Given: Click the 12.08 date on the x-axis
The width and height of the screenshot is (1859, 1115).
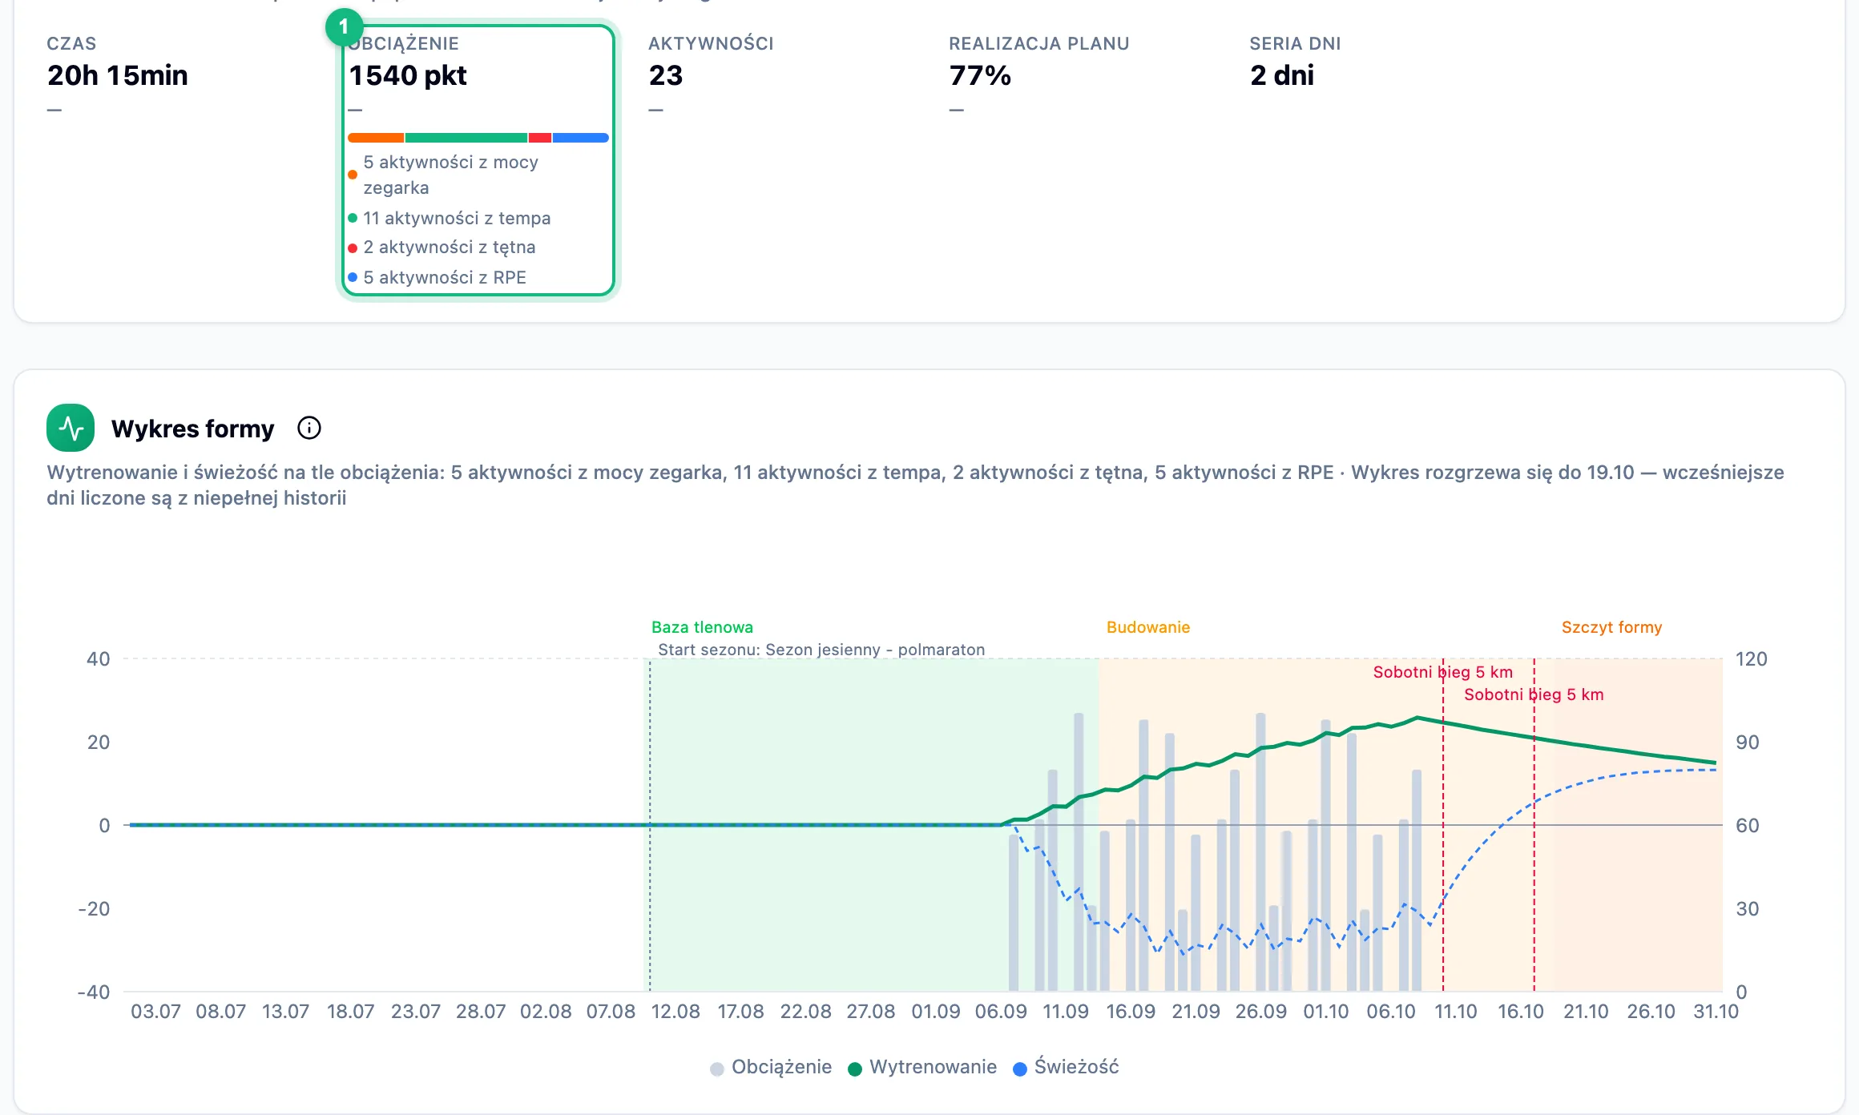Looking at the screenshot, I should pyautogui.click(x=675, y=1012).
